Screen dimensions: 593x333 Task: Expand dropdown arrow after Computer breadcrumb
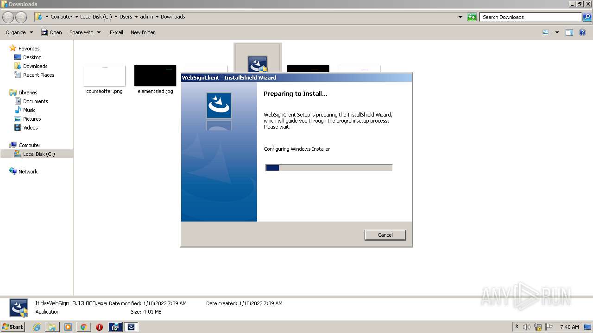tap(76, 17)
